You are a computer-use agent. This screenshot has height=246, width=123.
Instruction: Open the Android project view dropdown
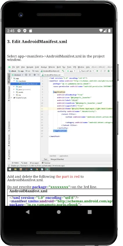click(17, 75)
